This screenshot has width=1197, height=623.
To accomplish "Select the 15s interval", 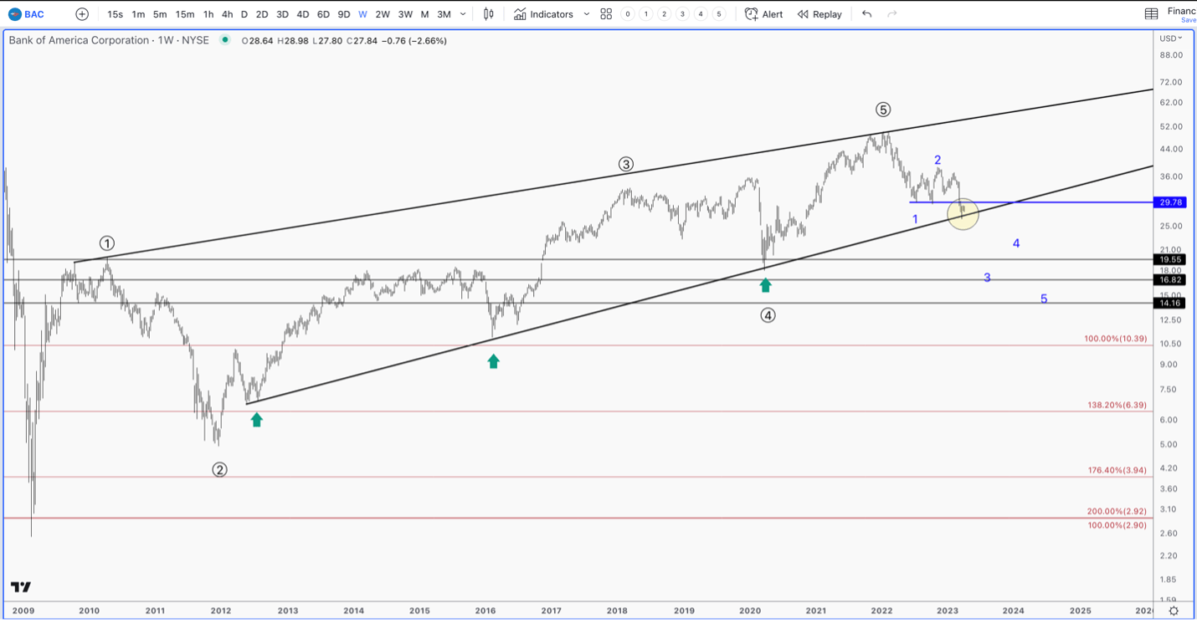I will click(115, 14).
